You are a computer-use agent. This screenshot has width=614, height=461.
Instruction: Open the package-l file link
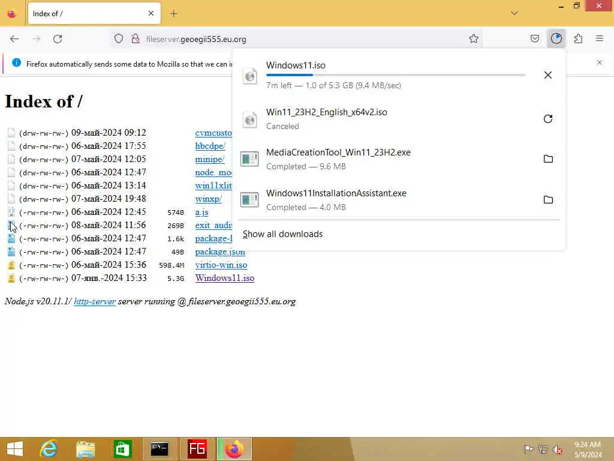click(213, 238)
